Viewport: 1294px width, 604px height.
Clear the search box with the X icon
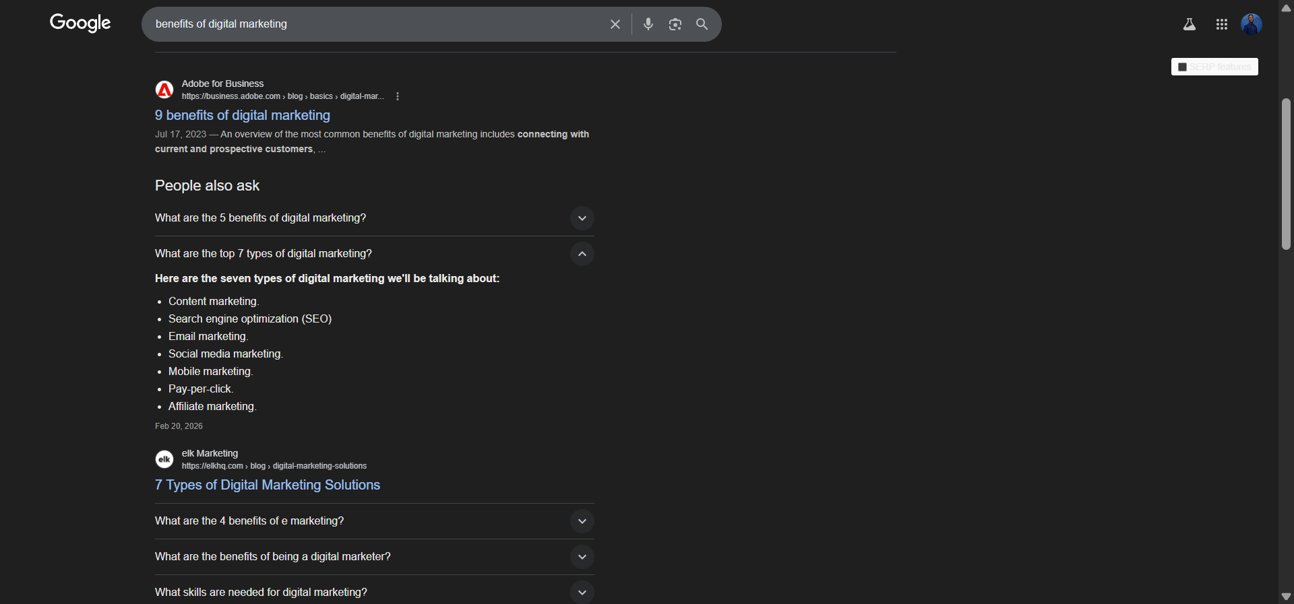[615, 24]
